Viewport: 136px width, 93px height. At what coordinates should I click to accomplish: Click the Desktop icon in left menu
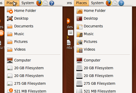[x=10, y=18]
